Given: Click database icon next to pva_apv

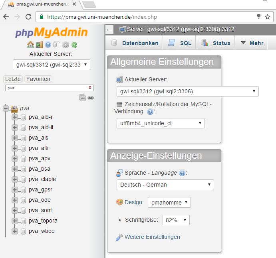Looking at the screenshot, I should point(23,159).
